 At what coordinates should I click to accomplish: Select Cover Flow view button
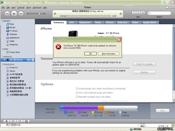(x=143, y=13)
